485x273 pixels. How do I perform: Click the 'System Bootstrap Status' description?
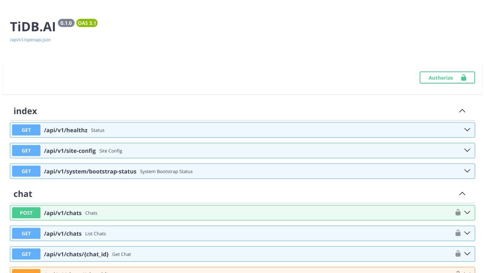(x=166, y=171)
